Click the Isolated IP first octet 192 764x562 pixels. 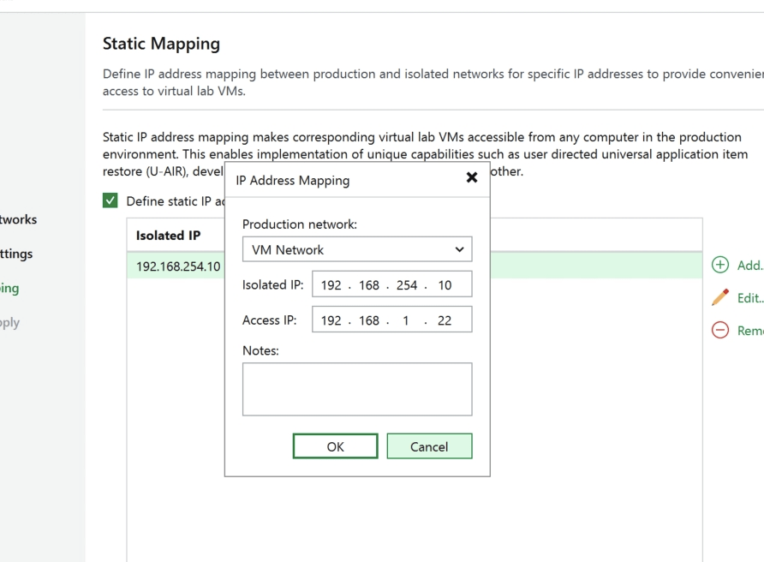[331, 285]
